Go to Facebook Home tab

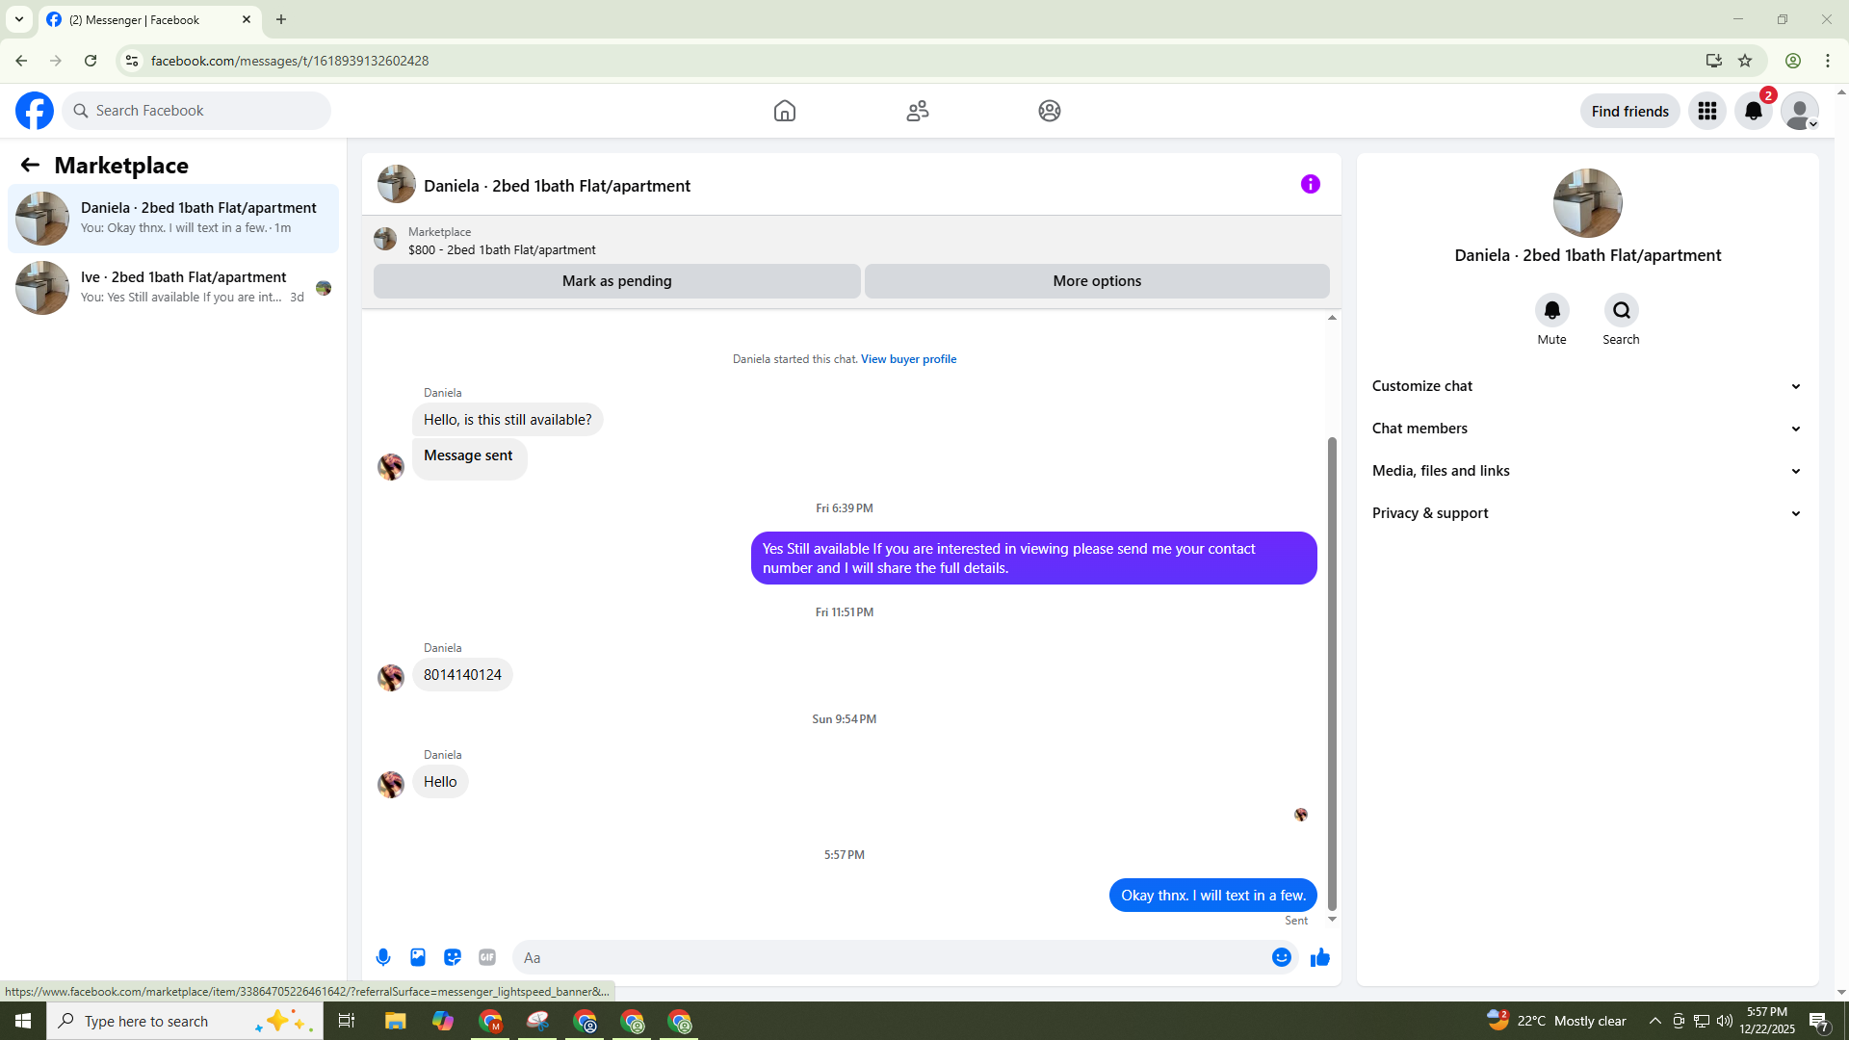pos(784,111)
